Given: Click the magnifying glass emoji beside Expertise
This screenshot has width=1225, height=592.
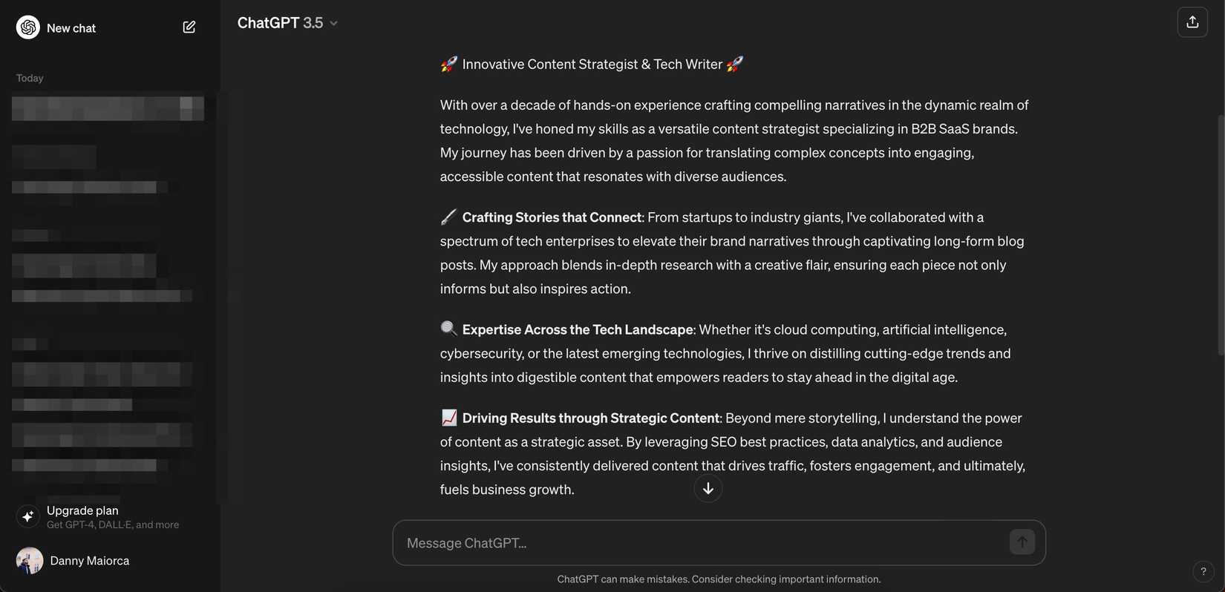Looking at the screenshot, I should (x=448, y=329).
